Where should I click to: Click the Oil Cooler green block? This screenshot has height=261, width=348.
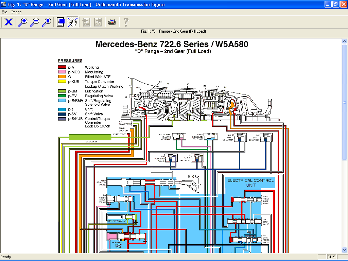90,137
